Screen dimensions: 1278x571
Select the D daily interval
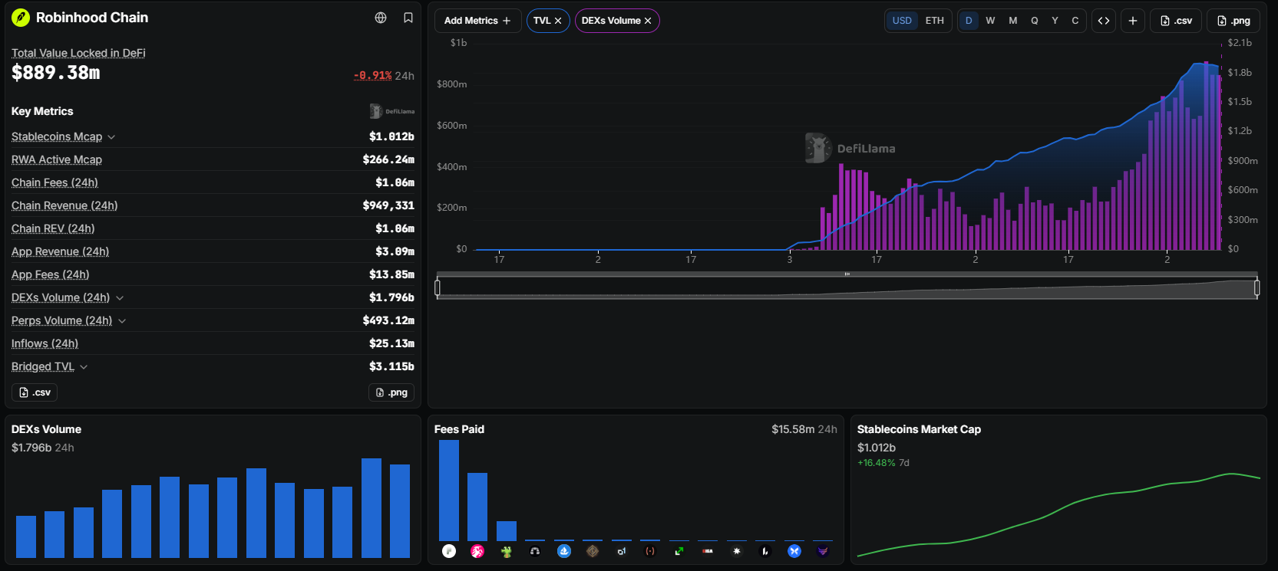(969, 21)
